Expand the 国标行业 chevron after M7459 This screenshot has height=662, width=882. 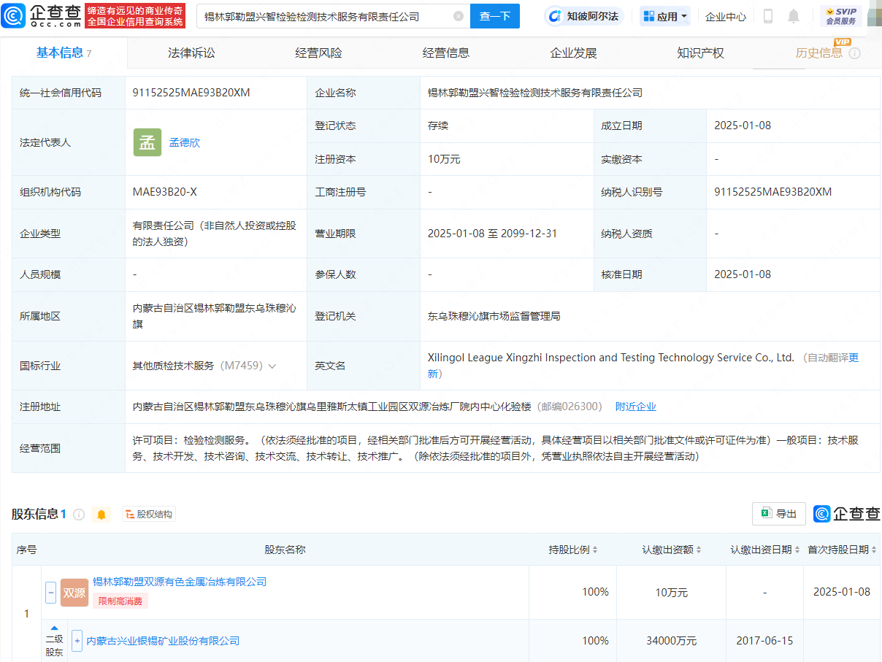pyautogui.click(x=273, y=366)
